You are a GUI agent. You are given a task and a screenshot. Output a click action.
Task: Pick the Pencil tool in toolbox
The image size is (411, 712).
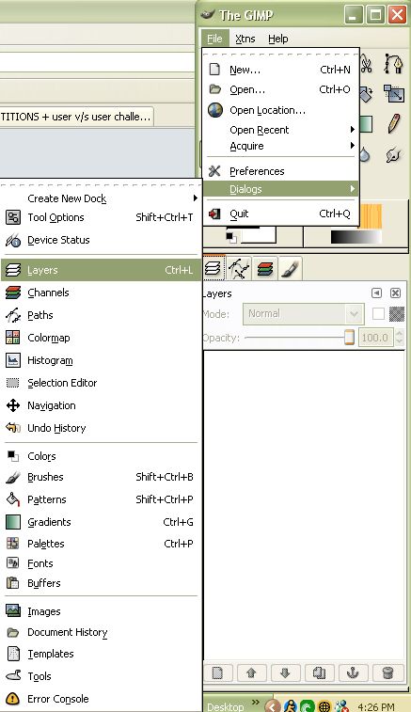point(394,123)
